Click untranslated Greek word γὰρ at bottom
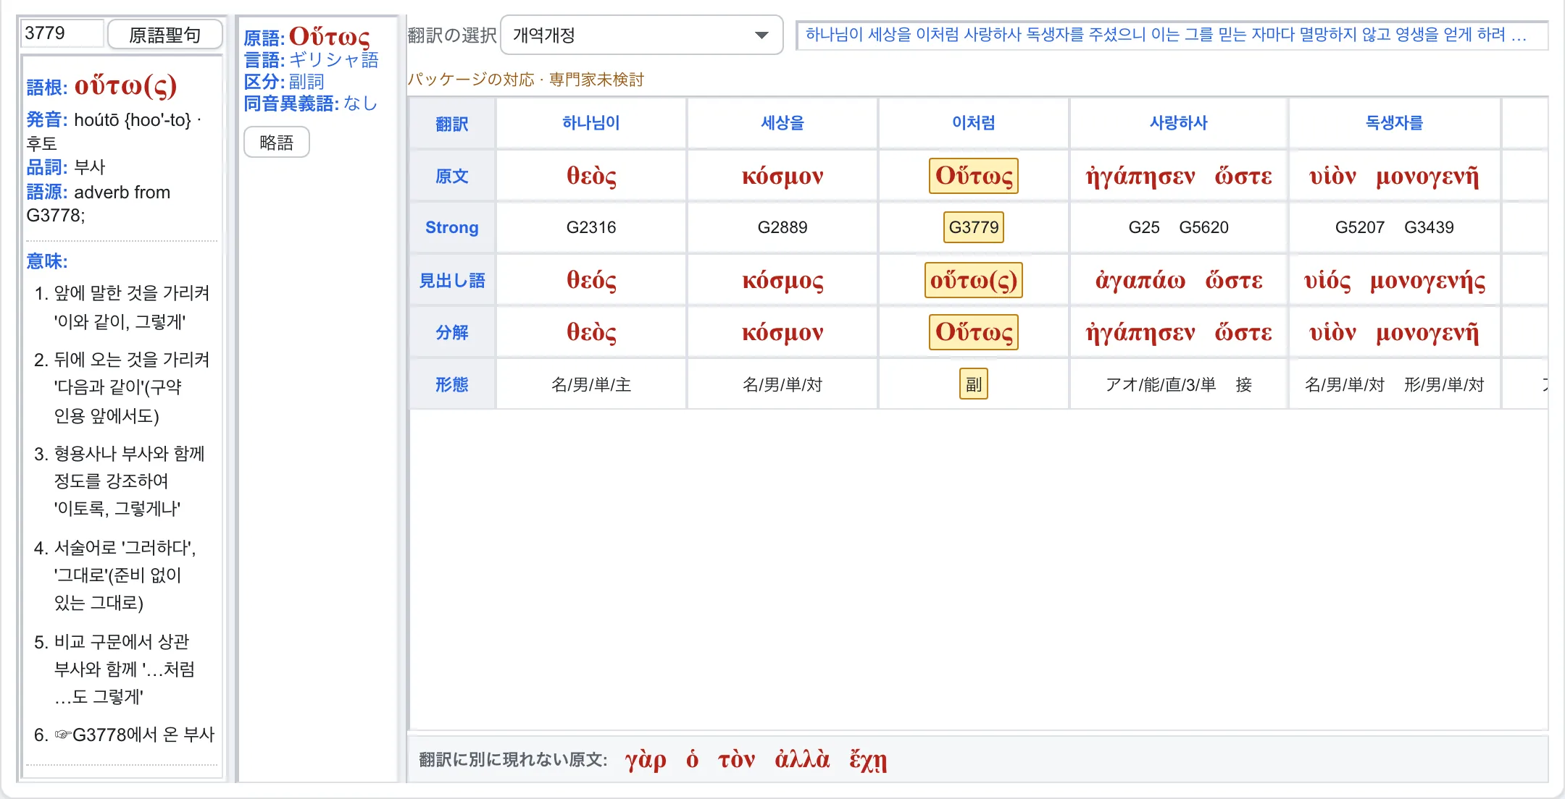 pyautogui.click(x=646, y=759)
